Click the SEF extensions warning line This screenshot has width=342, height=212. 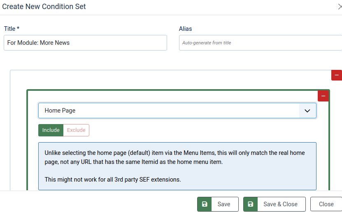tap(113, 180)
